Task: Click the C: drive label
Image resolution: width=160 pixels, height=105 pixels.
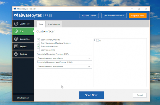Action: point(100,40)
